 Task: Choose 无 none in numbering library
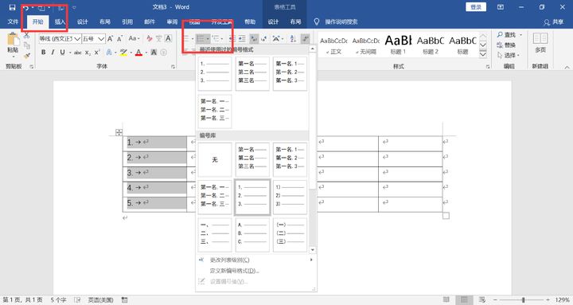[215, 159]
